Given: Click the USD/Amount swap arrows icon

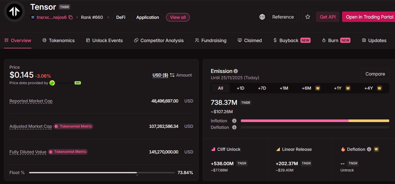Looking at the screenshot, I should coord(172,75).
